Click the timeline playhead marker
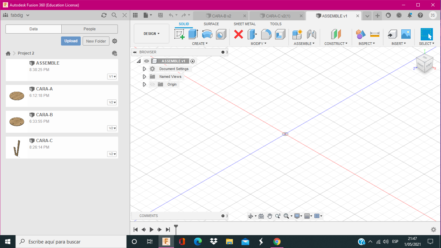The width and height of the screenshot is (441, 248). coord(176,229)
